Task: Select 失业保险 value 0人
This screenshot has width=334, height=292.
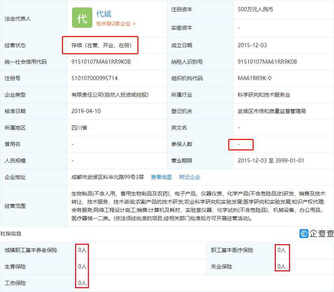Action: coord(281,267)
